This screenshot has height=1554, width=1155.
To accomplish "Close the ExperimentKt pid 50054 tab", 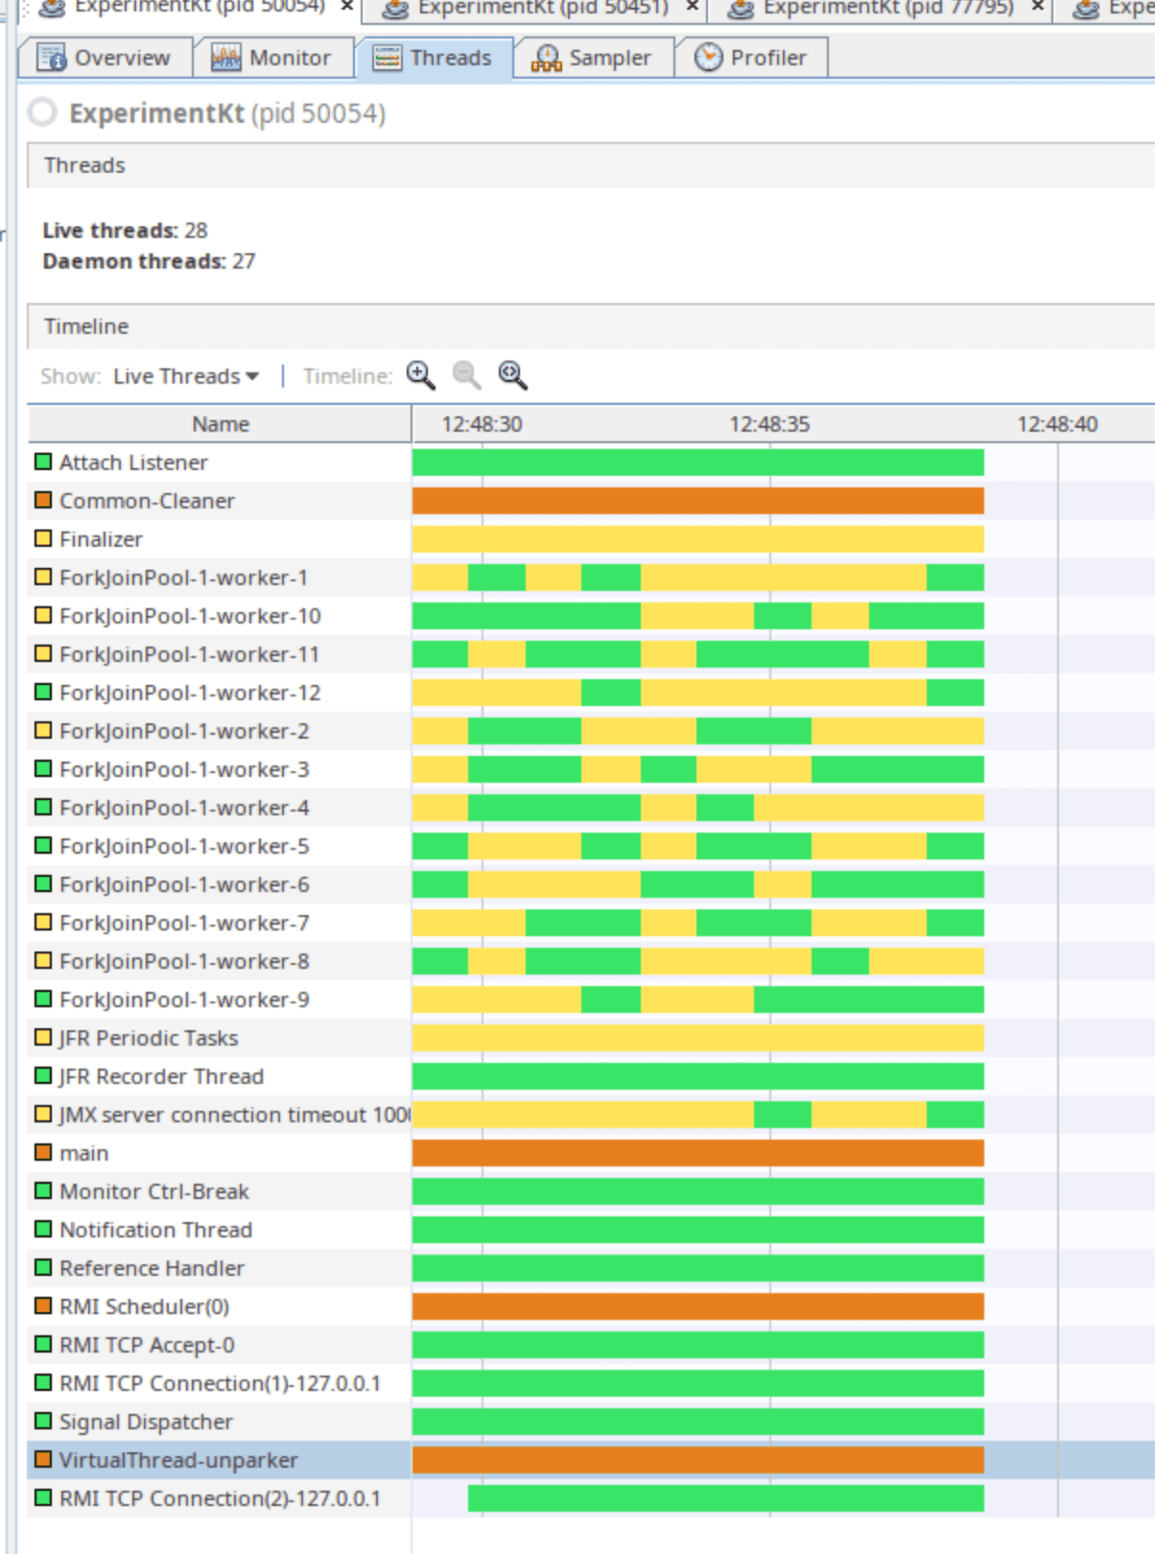I will tap(347, 7).
